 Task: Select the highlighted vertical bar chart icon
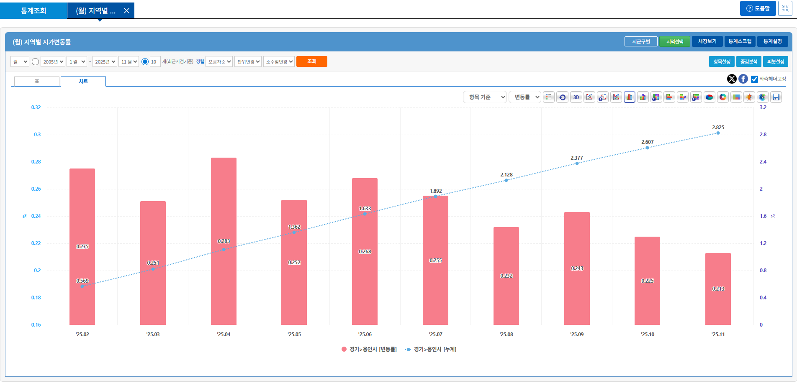click(630, 97)
